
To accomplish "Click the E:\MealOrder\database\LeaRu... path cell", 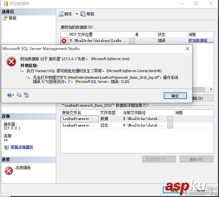I will pyautogui.click(x=98, y=41).
